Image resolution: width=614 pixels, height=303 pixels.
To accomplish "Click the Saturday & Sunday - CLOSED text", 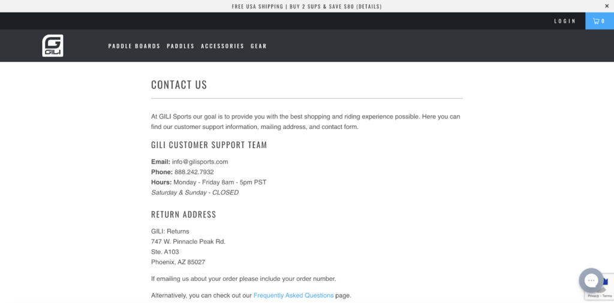I will coord(195,193).
